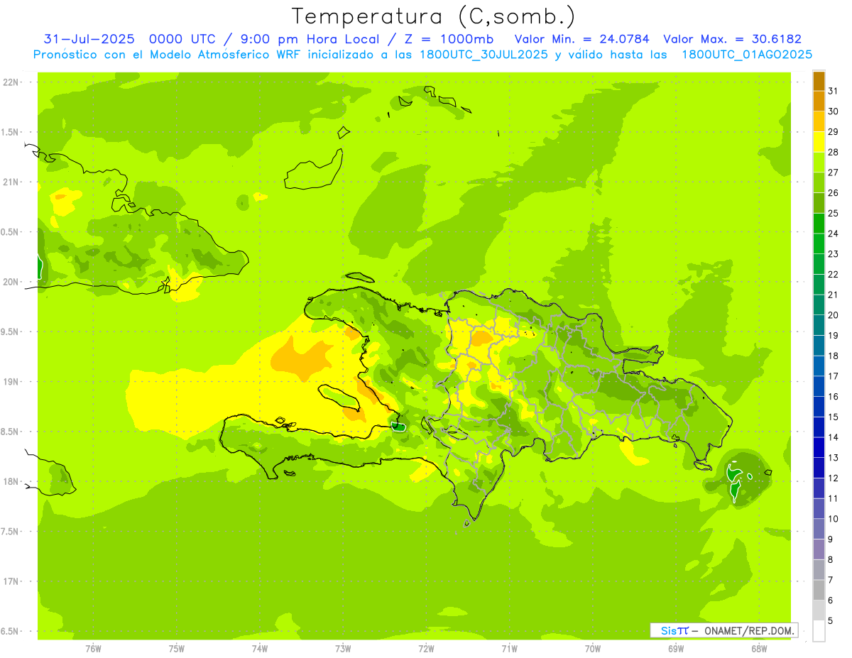
Task: Click the '21N' latitude label
Action: [11, 182]
